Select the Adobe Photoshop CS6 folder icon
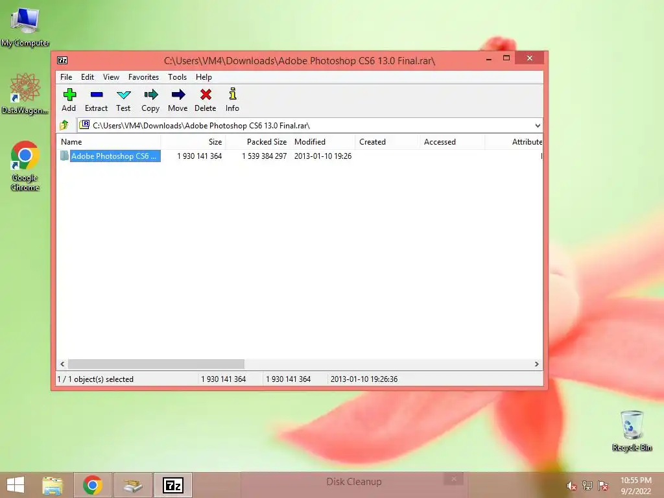This screenshot has height=498, width=664. 64,156
